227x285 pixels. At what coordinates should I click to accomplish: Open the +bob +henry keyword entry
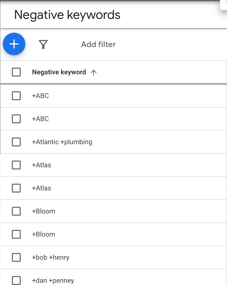(51, 257)
